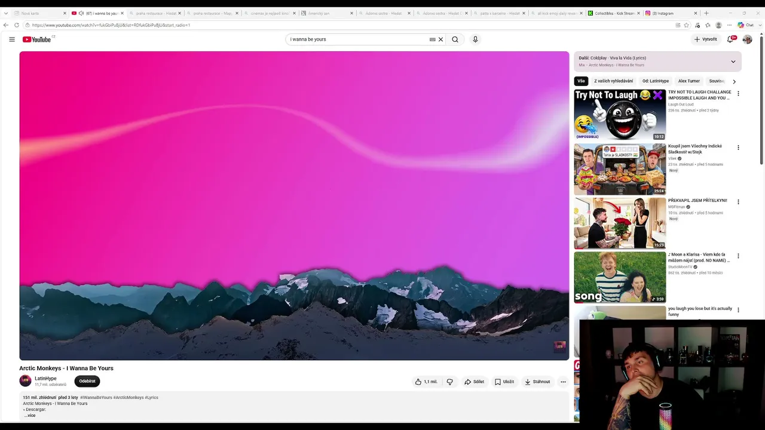Play the Indické Sladkosti video thumbnail
This screenshot has height=430, width=765.
click(x=620, y=169)
